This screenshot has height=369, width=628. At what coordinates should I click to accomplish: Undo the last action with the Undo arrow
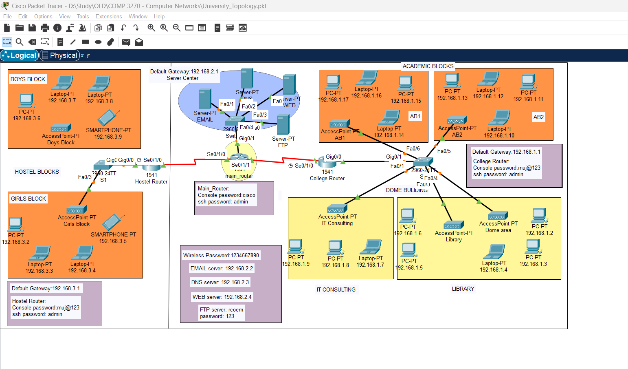pos(123,28)
